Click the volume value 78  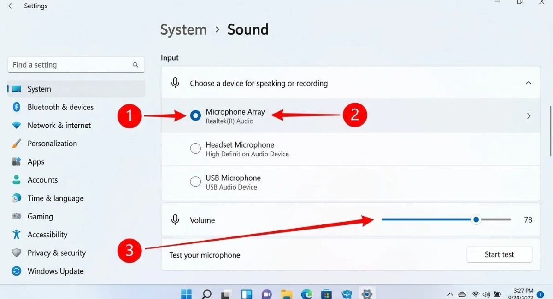click(528, 220)
